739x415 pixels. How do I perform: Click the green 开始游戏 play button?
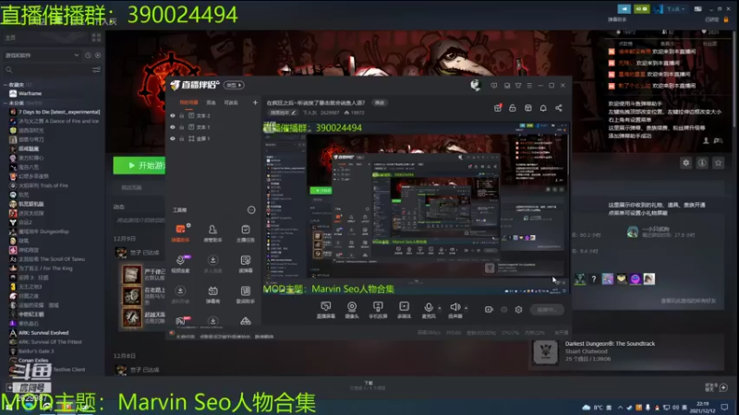click(139, 166)
